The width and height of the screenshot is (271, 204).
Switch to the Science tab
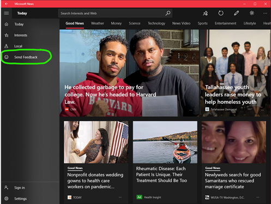coord(135,23)
